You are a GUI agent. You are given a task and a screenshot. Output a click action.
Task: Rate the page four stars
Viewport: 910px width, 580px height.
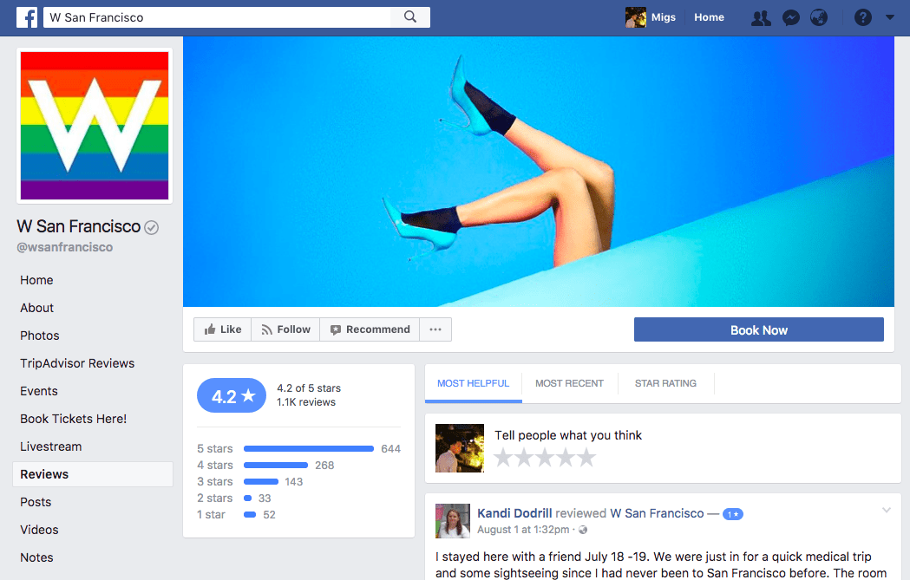(566, 458)
